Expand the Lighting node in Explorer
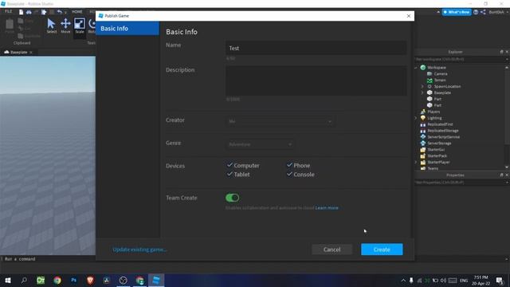This screenshot has width=510, height=287. 416,118
